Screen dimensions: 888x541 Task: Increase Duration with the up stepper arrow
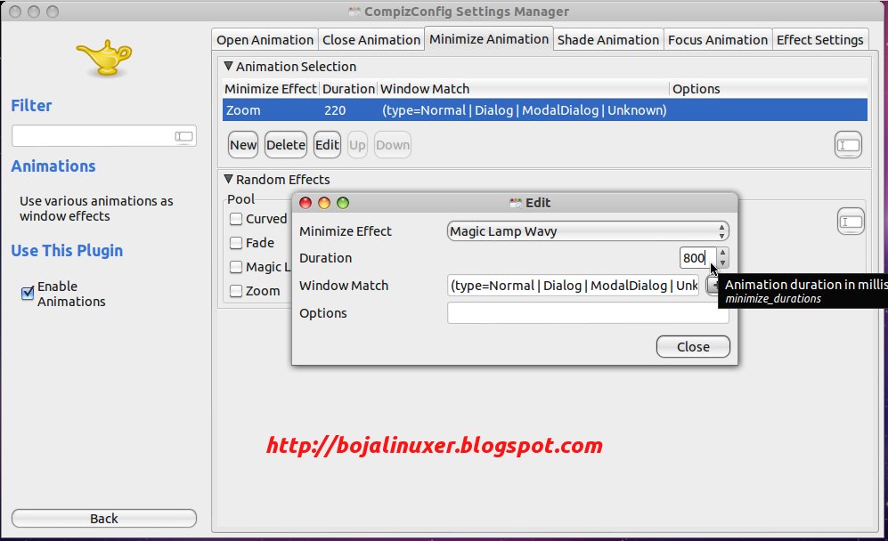pos(722,253)
